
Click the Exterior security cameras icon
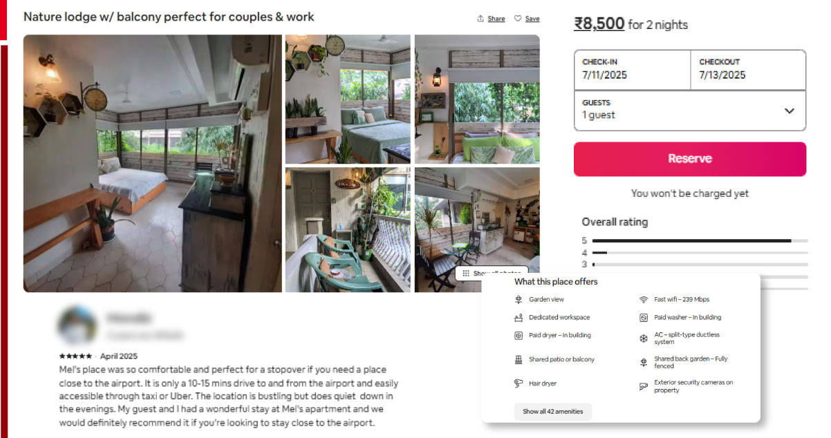(x=643, y=385)
